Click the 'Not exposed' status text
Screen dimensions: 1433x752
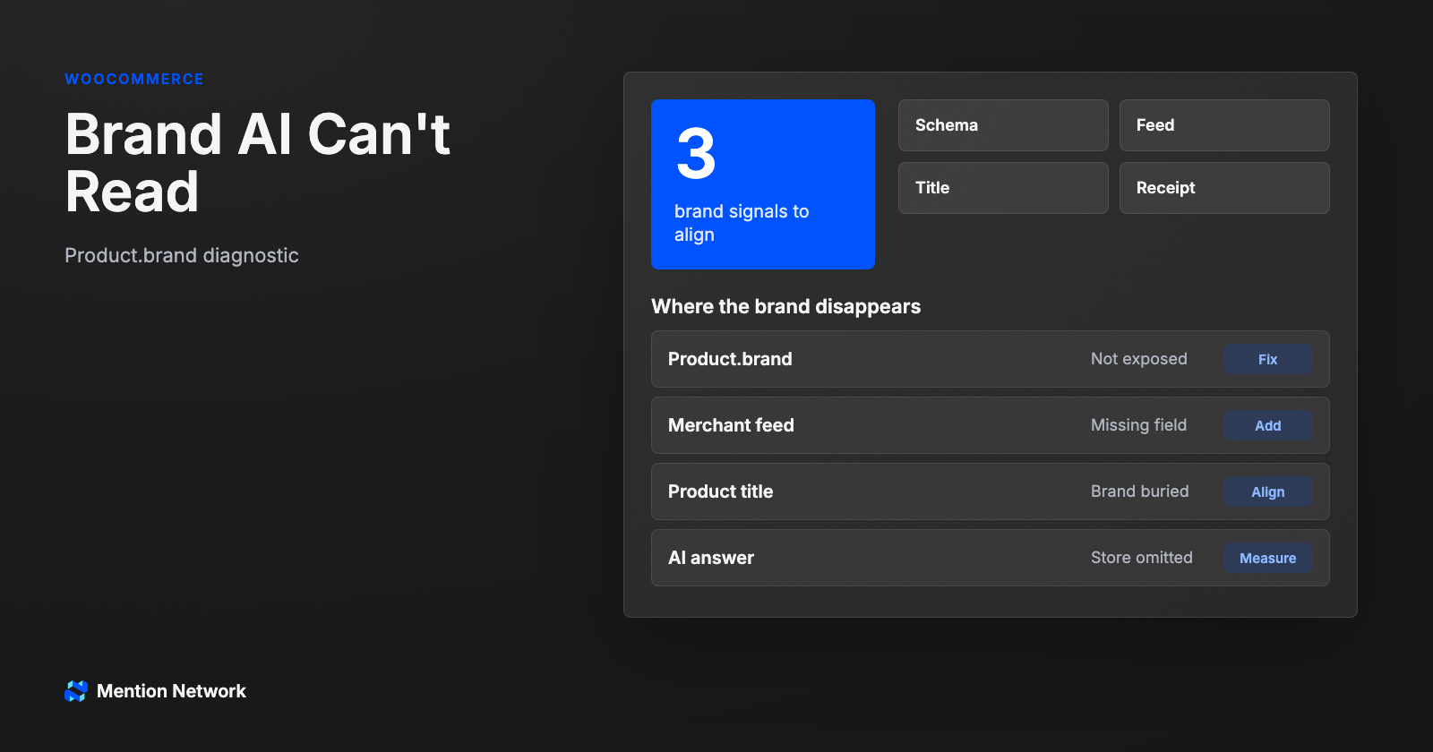click(1139, 359)
